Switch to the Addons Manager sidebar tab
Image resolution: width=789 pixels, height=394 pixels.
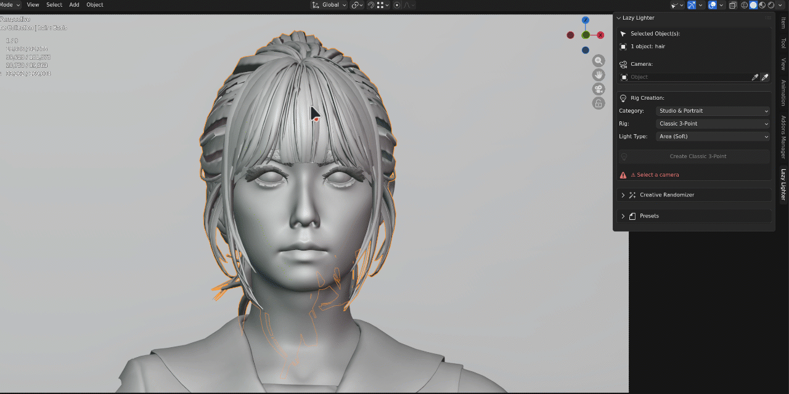coord(783,137)
